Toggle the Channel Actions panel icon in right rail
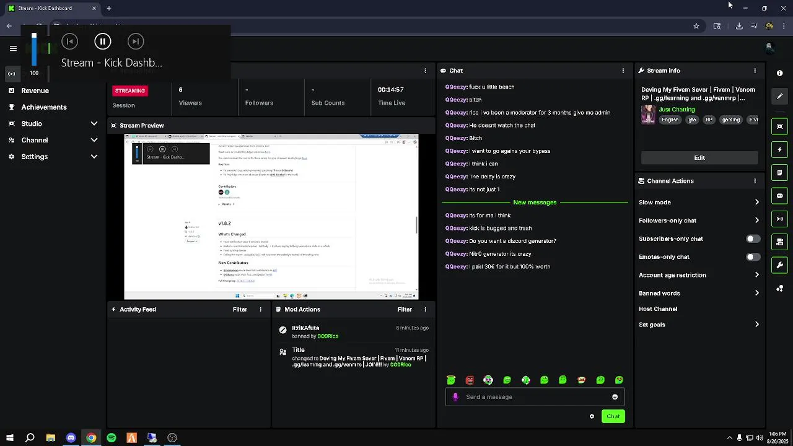Viewport: 793px width, 446px height. click(x=779, y=242)
